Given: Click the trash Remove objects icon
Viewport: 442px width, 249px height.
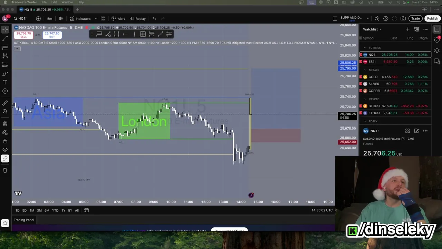Looking at the screenshot, I should tap(5, 170).
